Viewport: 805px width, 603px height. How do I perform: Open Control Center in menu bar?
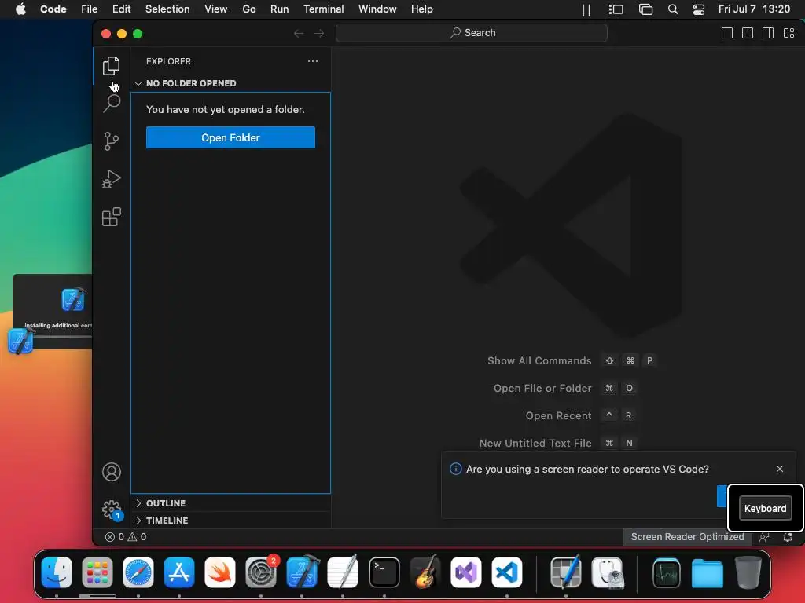pyautogui.click(x=699, y=9)
